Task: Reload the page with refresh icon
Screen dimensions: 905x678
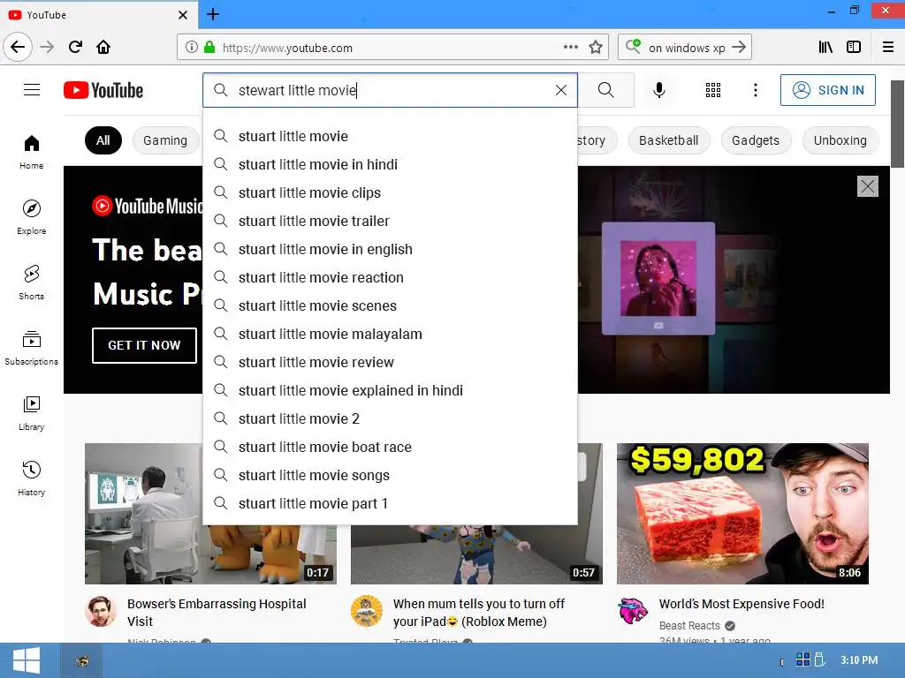Action: [x=75, y=48]
